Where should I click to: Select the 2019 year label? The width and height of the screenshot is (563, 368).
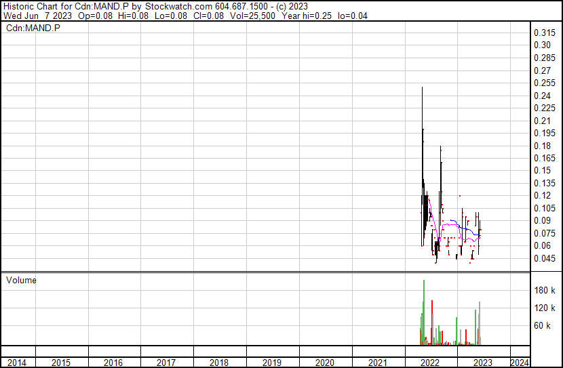(x=272, y=363)
